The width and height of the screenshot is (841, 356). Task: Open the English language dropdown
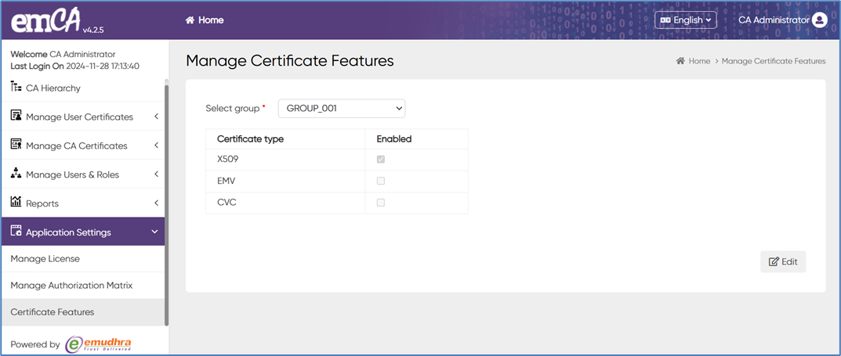[x=686, y=20]
